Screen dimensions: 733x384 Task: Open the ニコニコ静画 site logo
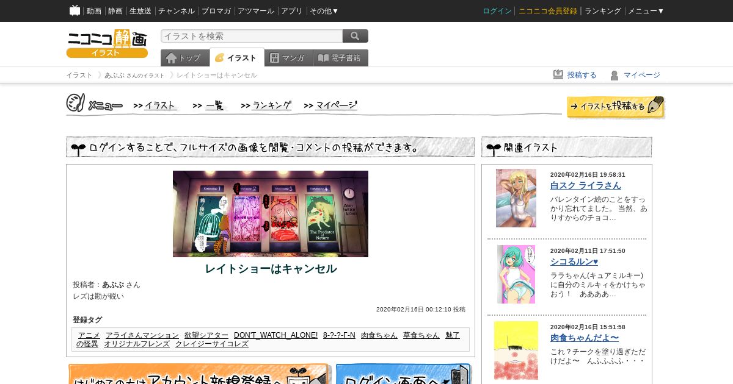pyautogui.click(x=107, y=43)
